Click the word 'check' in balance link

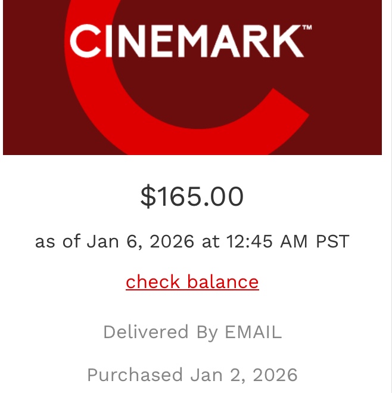coord(154,281)
